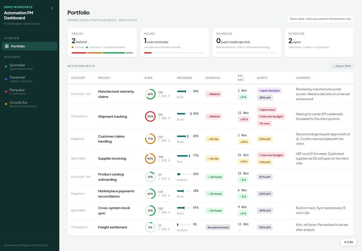Click the '+5 d' schedule variance chip
The height and width of the screenshot is (251, 362).
(x=243, y=97)
